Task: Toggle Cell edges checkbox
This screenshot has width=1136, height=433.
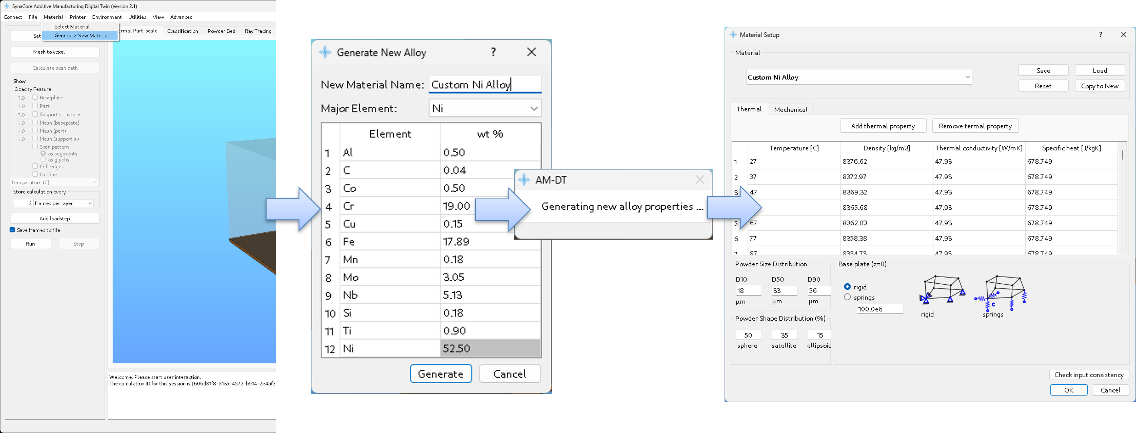Action: (35, 166)
